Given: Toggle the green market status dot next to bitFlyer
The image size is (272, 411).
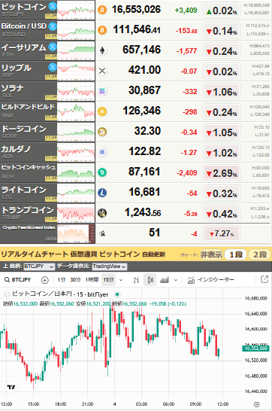Looking at the screenshot, I should click(117, 294).
